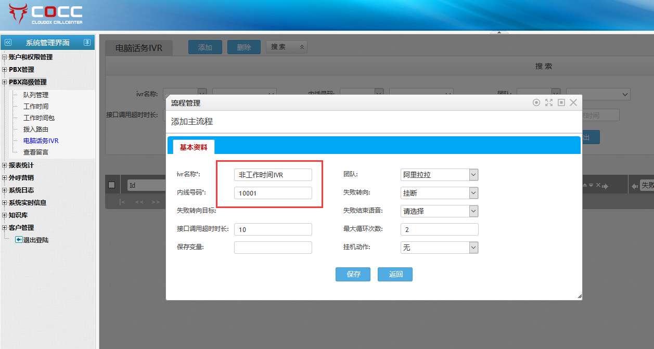
Task: Click the square restore icon in dialog header
Action: click(x=561, y=103)
